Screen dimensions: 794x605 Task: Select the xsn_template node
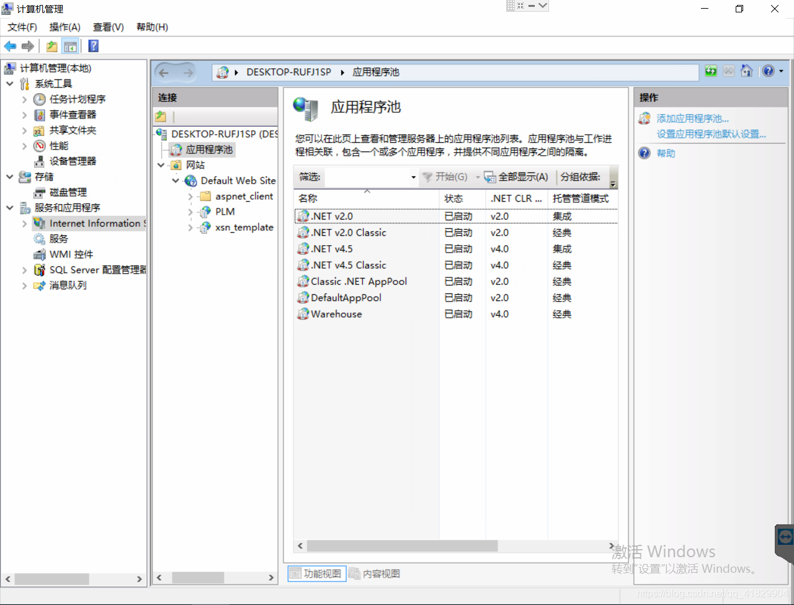[x=244, y=227]
